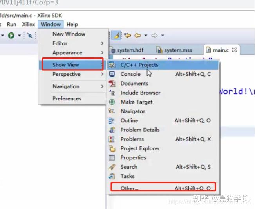
Task: Click the Search flashlight icon
Action: (112, 167)
